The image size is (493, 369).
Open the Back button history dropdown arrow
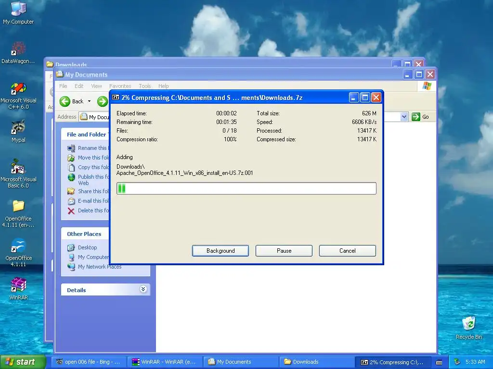pos(89,101)
